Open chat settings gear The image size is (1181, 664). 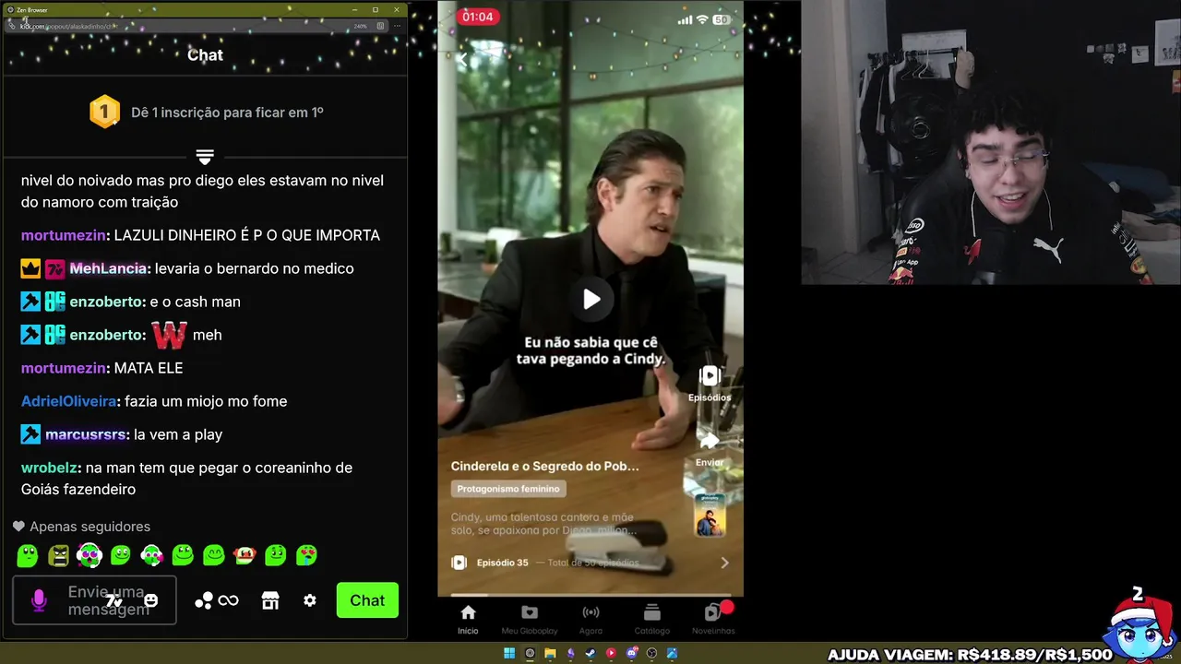[x=310, y=600]
